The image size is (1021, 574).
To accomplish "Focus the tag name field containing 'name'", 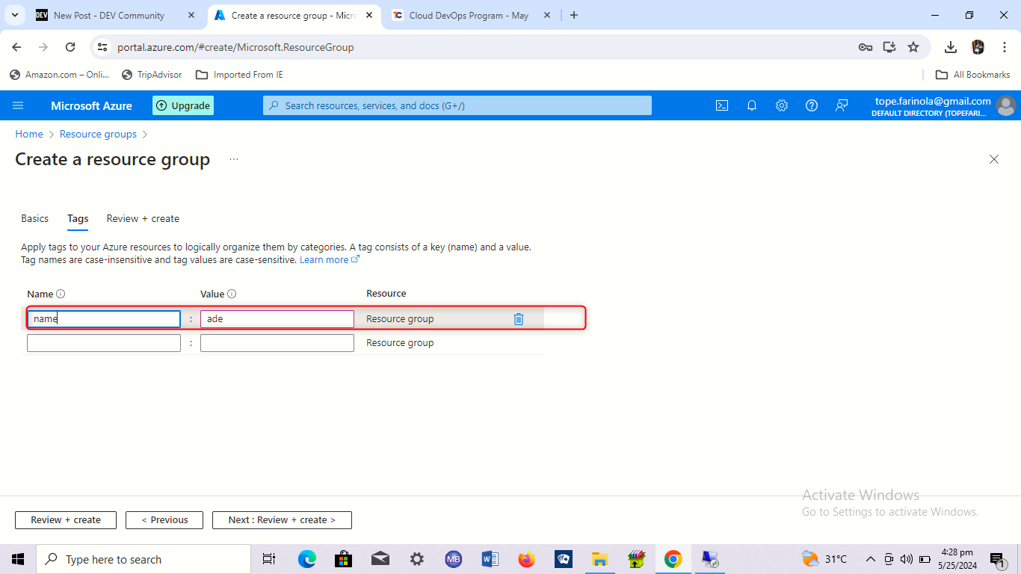I will [x=104, y=319].
